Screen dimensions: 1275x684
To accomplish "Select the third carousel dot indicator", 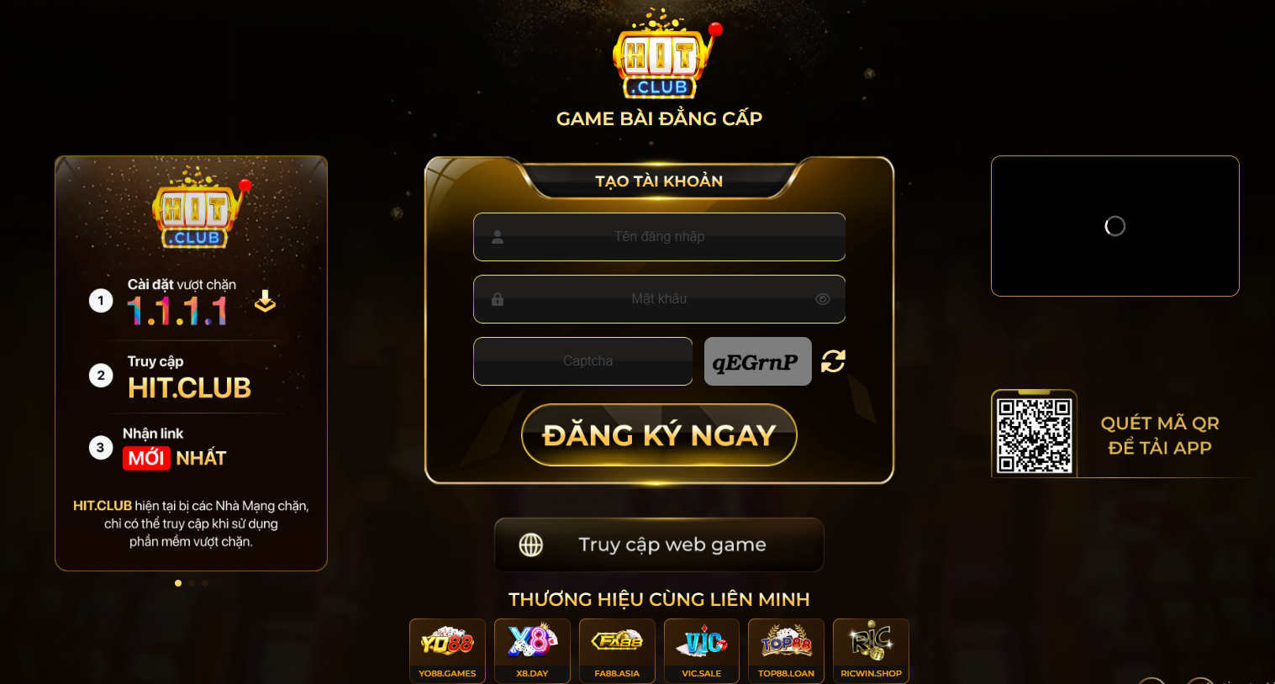I will pyautogui.click(x=205, y=583).
